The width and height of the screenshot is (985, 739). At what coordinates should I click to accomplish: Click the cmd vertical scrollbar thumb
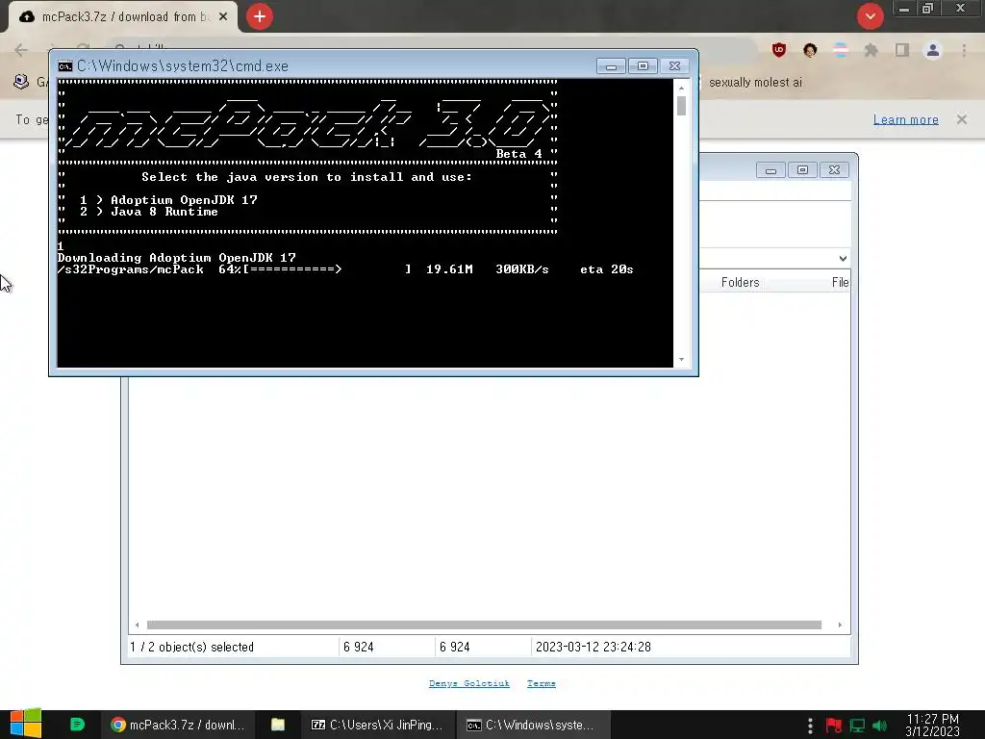682,106
